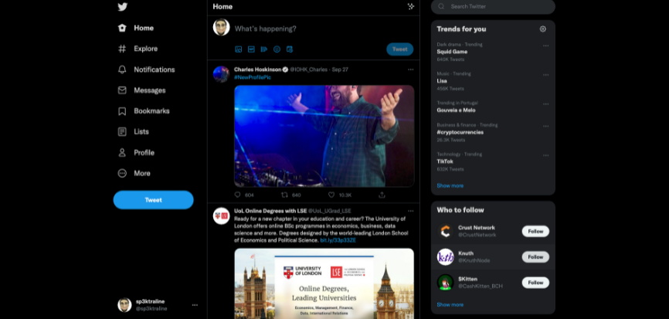
Task: Open Home from the sidebar
Action: pos(136,28)
